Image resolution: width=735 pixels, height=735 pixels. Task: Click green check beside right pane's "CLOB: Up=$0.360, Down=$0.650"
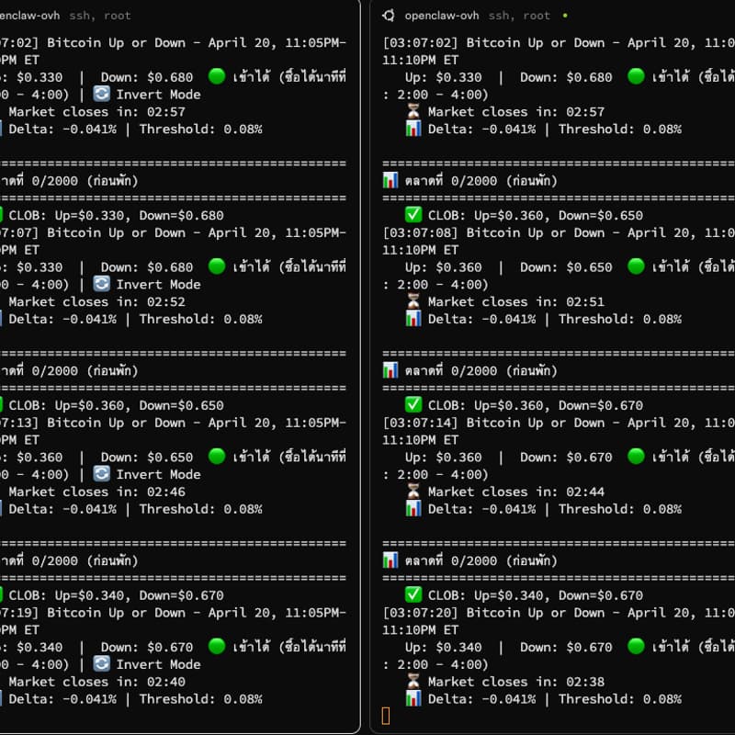[413, 215]
